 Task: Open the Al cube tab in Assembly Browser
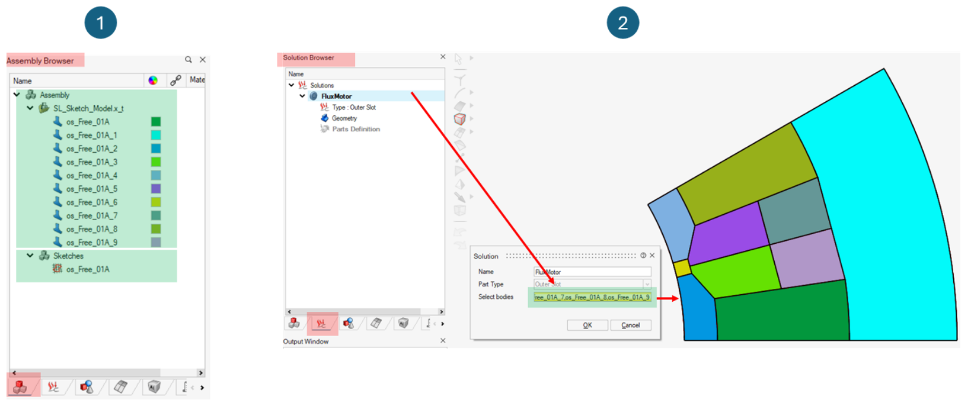coord(154,387)
